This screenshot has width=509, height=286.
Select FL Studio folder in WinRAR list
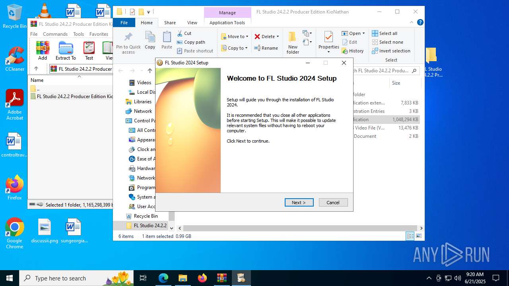click(72, 97)
